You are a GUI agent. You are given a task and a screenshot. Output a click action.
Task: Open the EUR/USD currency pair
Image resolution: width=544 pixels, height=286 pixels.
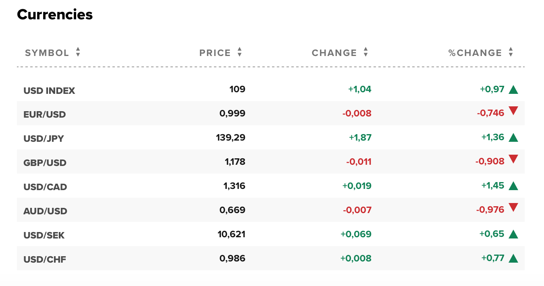tap(44, 114)
